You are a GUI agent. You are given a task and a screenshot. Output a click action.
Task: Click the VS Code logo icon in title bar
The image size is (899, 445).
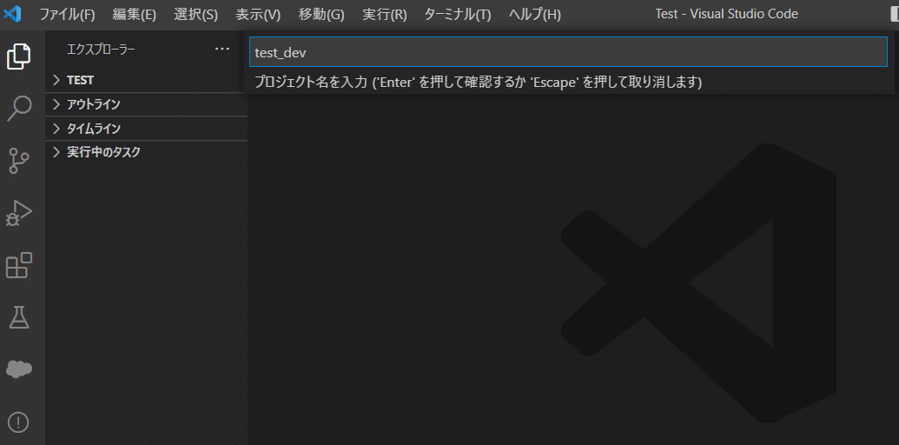pos(13,14)
